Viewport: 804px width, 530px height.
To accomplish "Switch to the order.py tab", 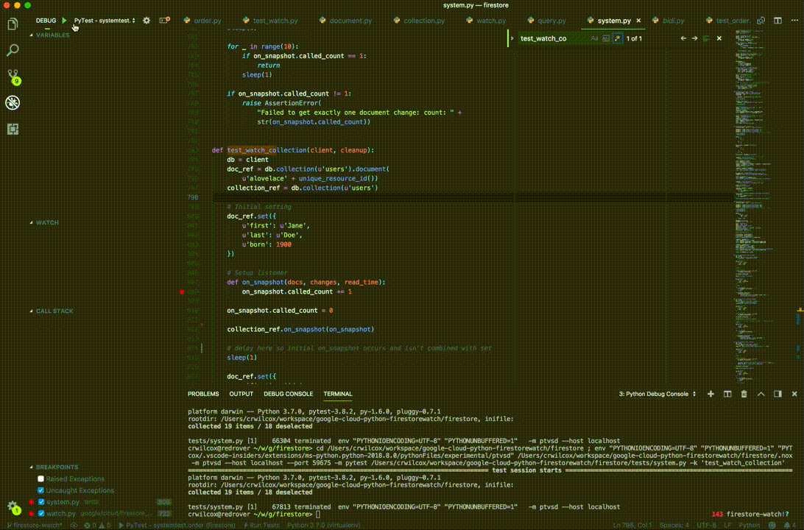I will pyautogui.click(x=202, y=21).
